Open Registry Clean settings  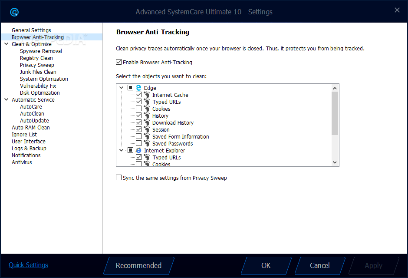click(x=36, y=58)
